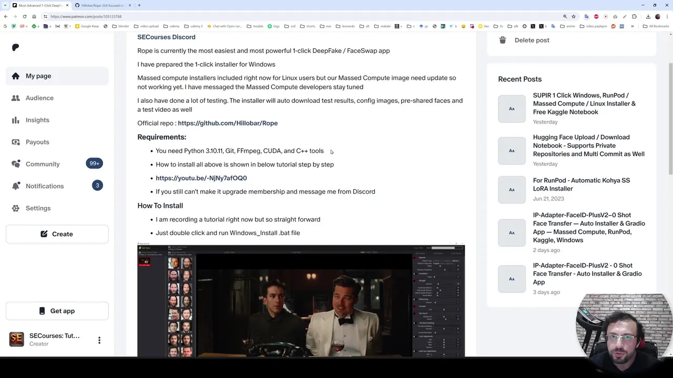Click the site info icon in address bar
This screenshot has height=378, width=673.
point(45,16)
